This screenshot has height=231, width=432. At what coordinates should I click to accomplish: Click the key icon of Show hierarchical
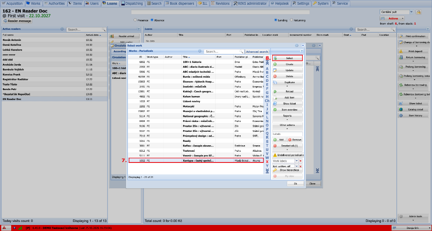[275, 170]
